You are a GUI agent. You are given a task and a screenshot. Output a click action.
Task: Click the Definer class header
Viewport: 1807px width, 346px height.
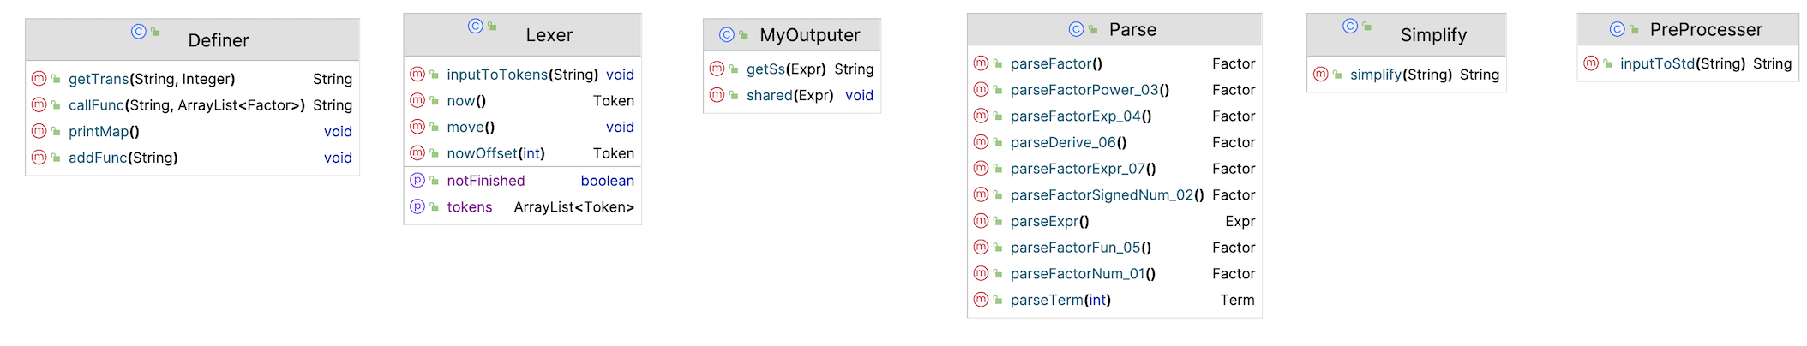coord(192,39)
